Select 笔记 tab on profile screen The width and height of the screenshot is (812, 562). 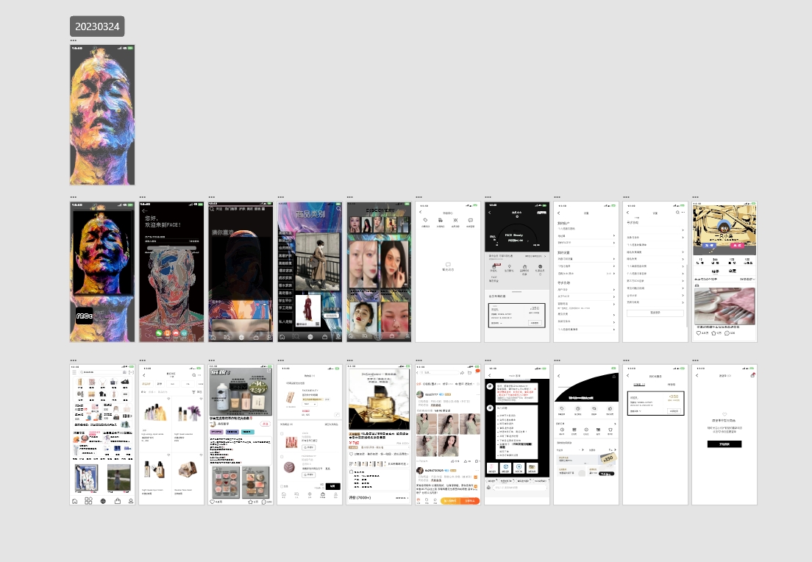point(715,271)
